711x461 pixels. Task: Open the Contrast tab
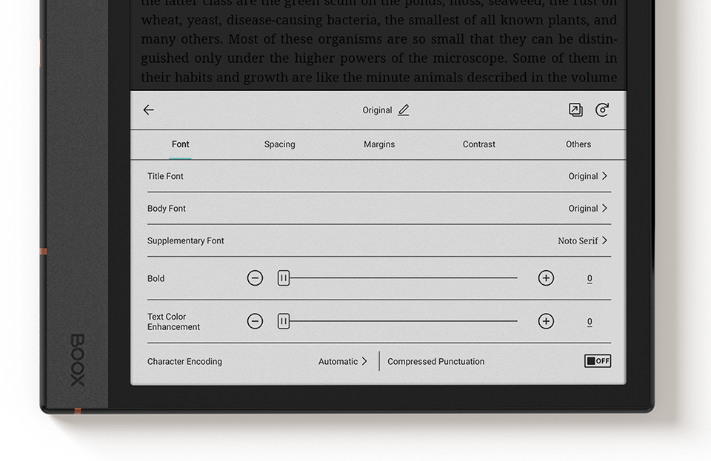(x=479, y=144)
